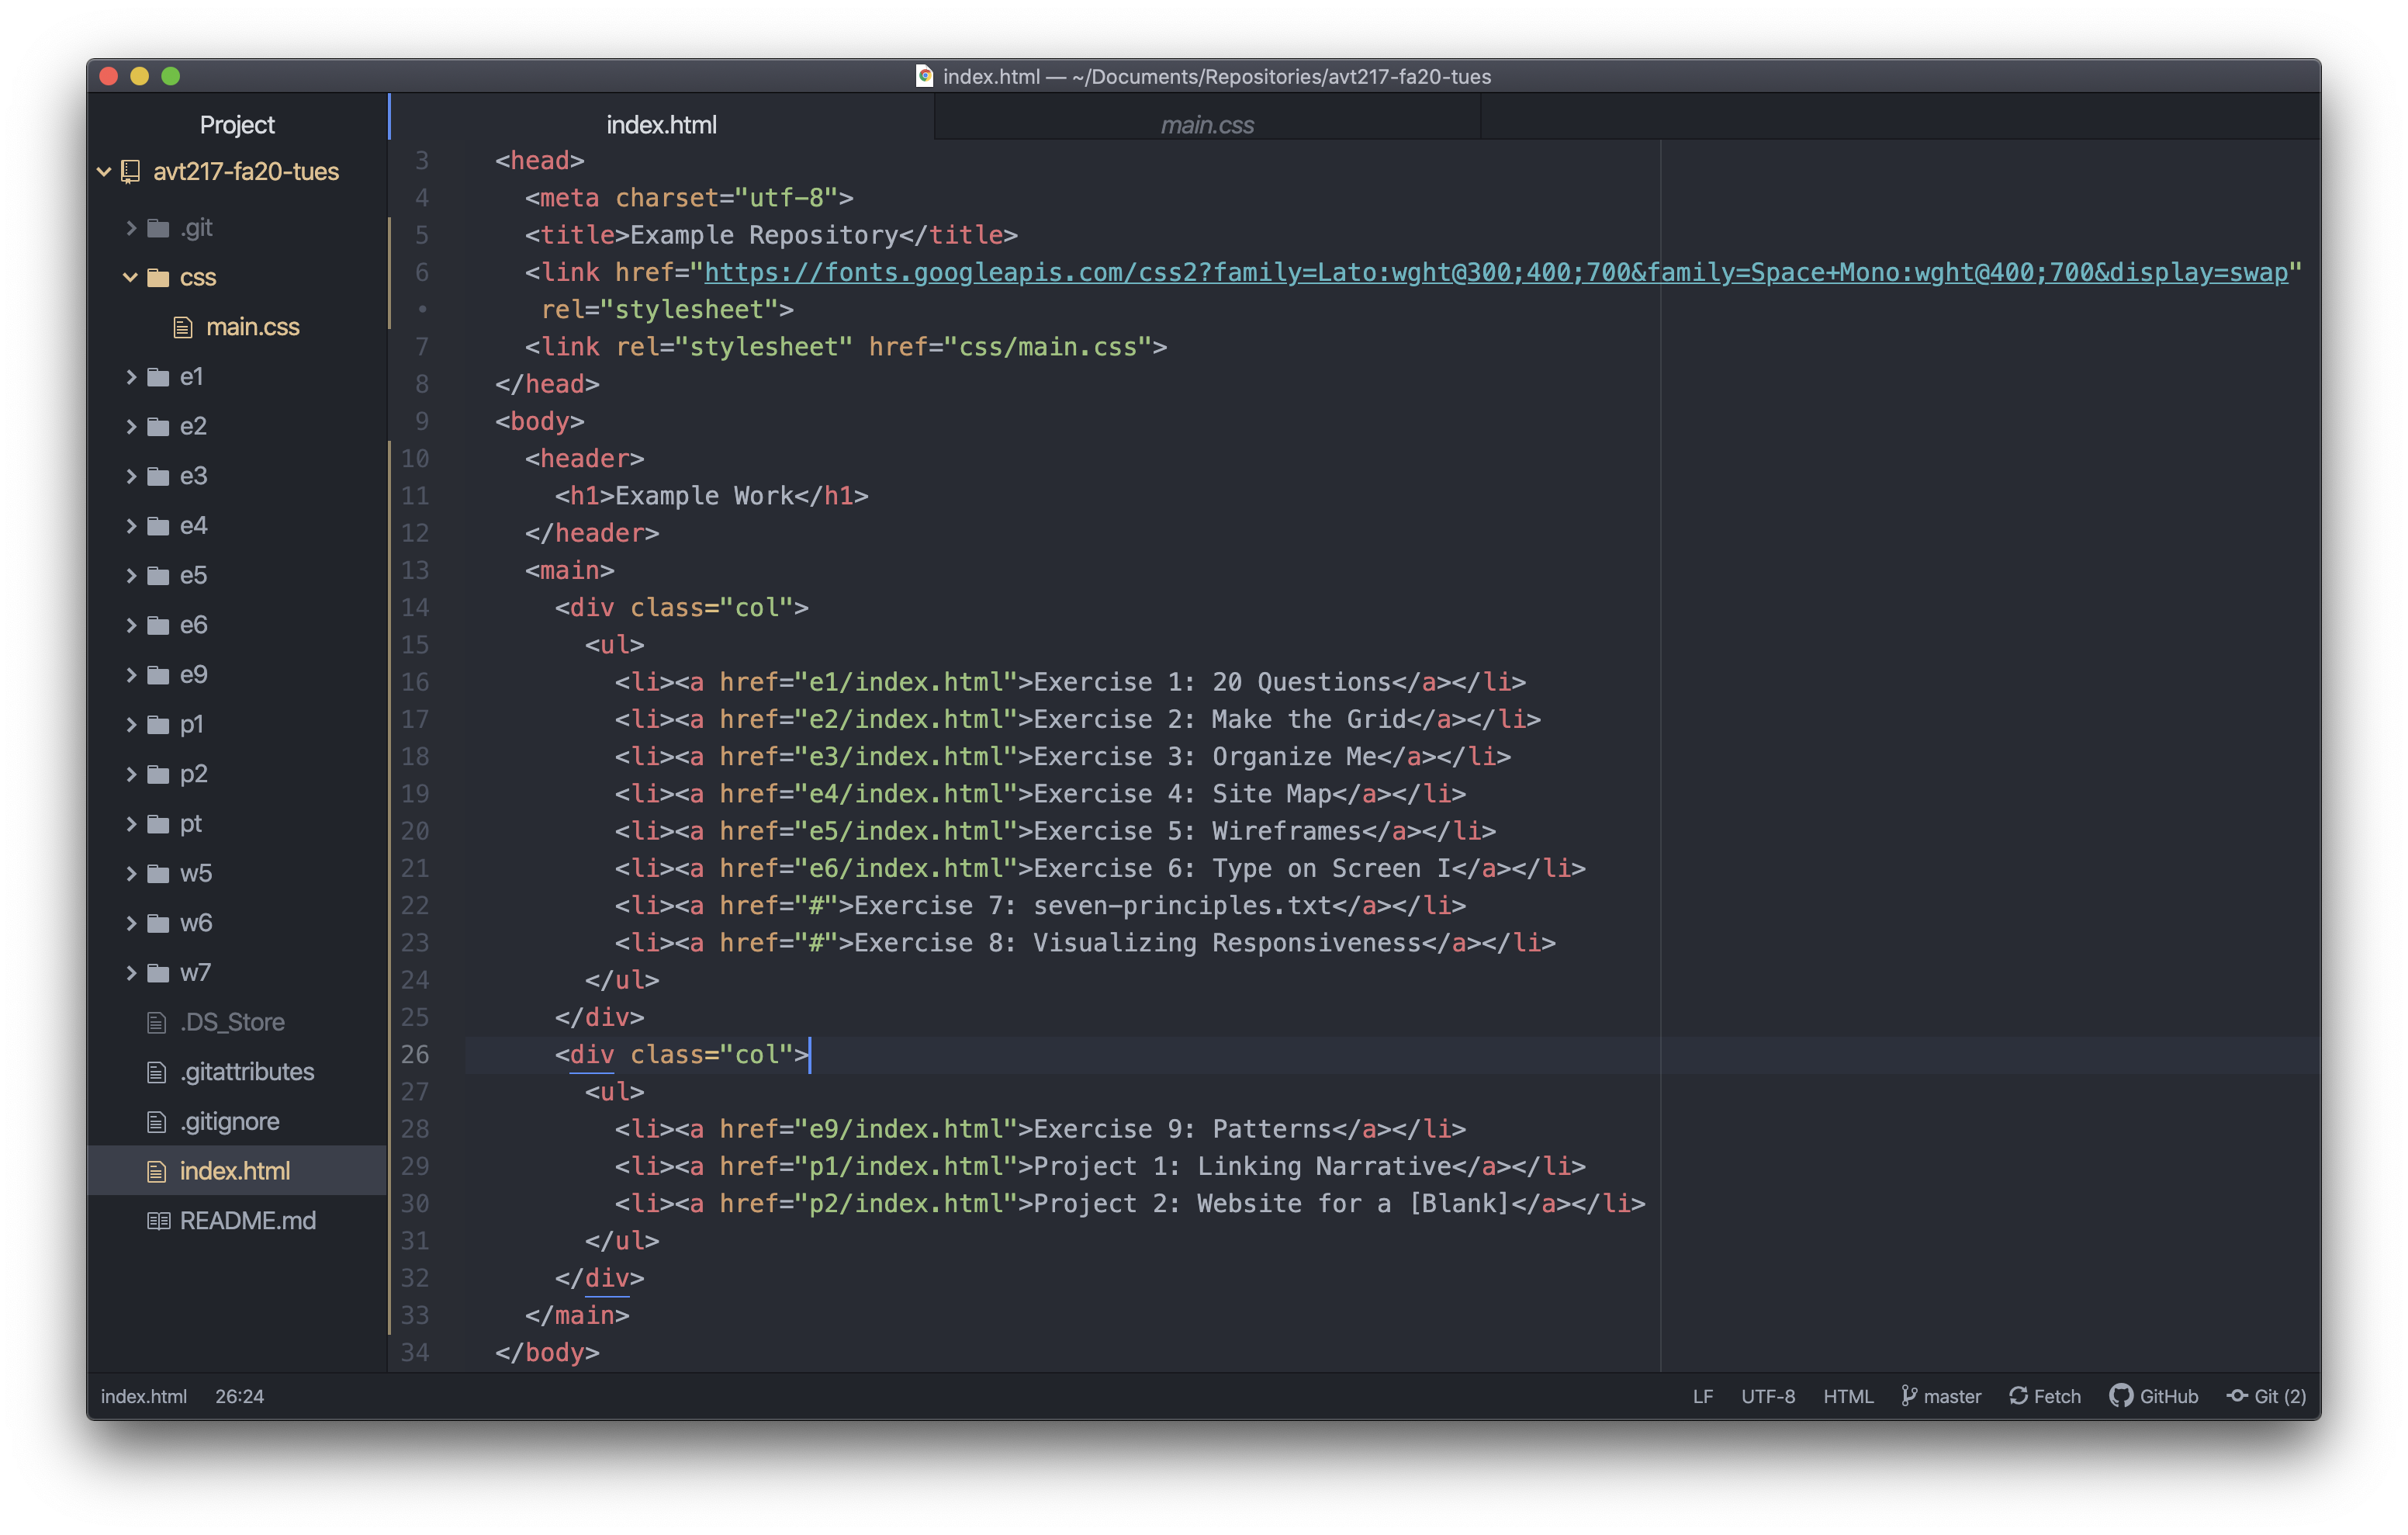Click the GitHub octocat icon
Image resolution: width=2408 pixels, height=1535 pixels.
click(2121, 1396)
